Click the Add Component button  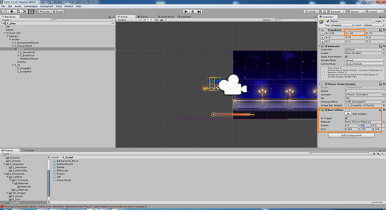[351, 136]
